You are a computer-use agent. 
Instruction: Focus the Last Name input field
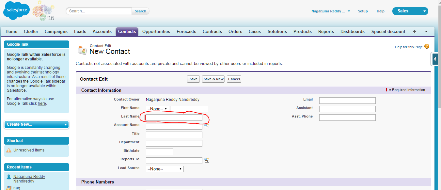pos(174,118)
